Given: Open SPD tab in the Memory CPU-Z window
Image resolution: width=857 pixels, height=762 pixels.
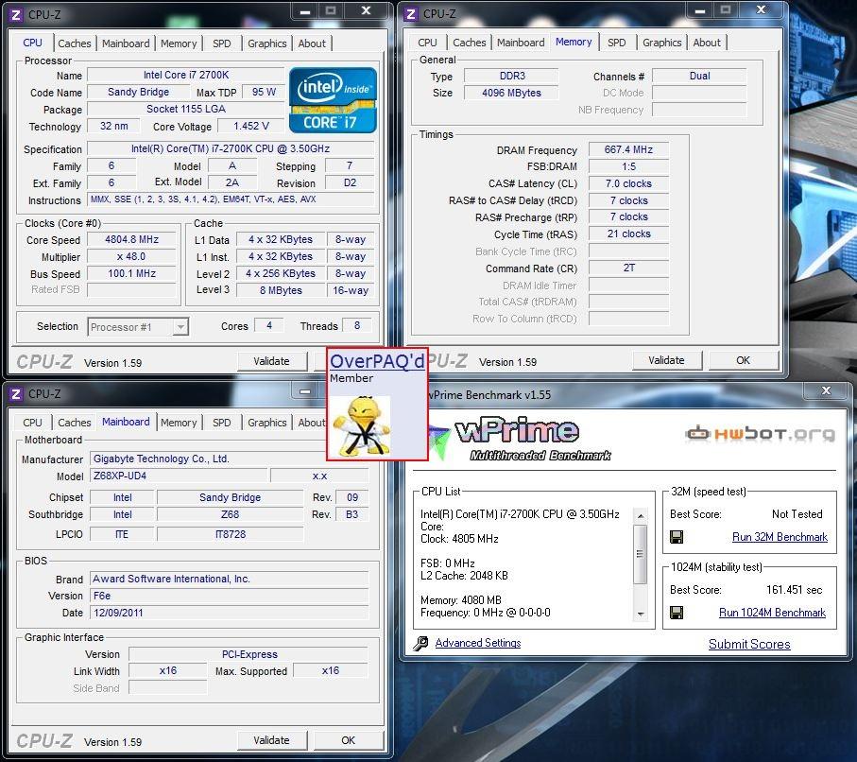Looking at the screenshot, I should (616, 43).
